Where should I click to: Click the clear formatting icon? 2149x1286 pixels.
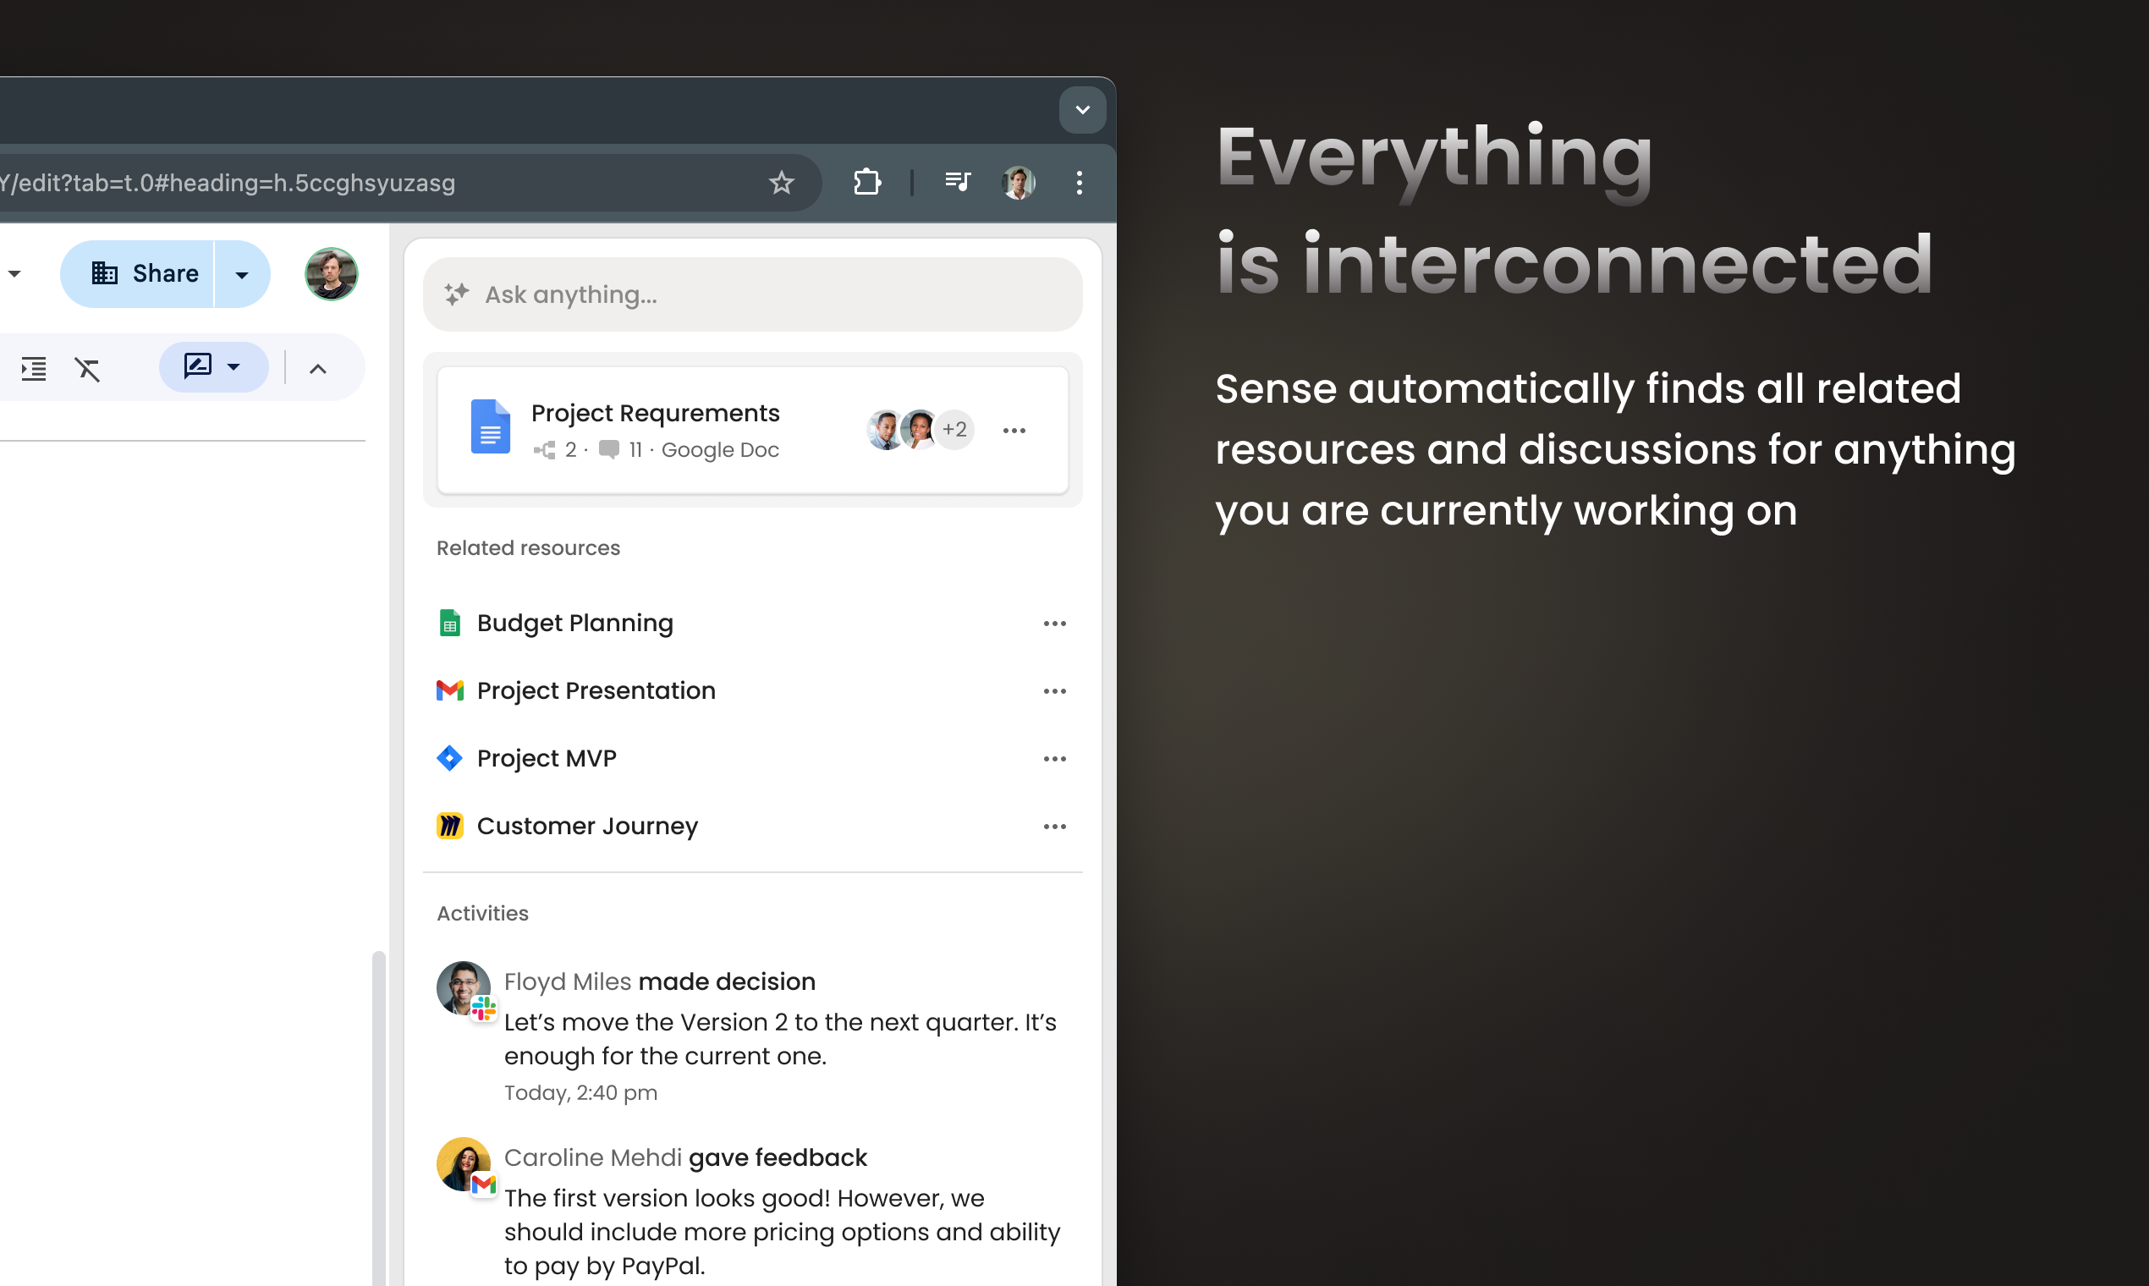click(x=87, y=368)
